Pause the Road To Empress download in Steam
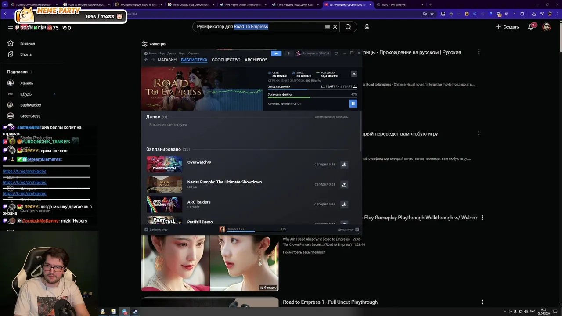 click(x=353, y=104)
